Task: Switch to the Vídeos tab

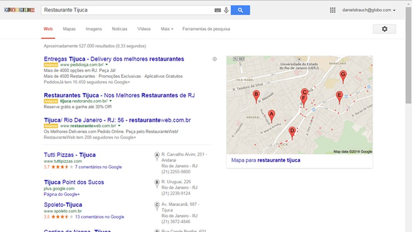Action: pyautogui.click(x=144, y=29)
